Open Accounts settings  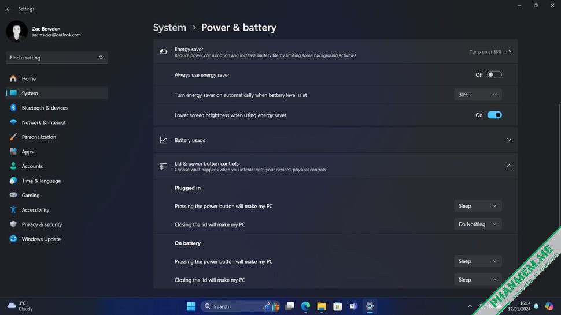point(57,166)
